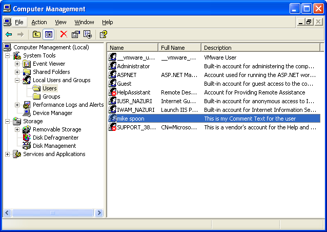Click the Forward arrow toolbar icon
Screen dimensions: 327x232
tap(21, 34)
